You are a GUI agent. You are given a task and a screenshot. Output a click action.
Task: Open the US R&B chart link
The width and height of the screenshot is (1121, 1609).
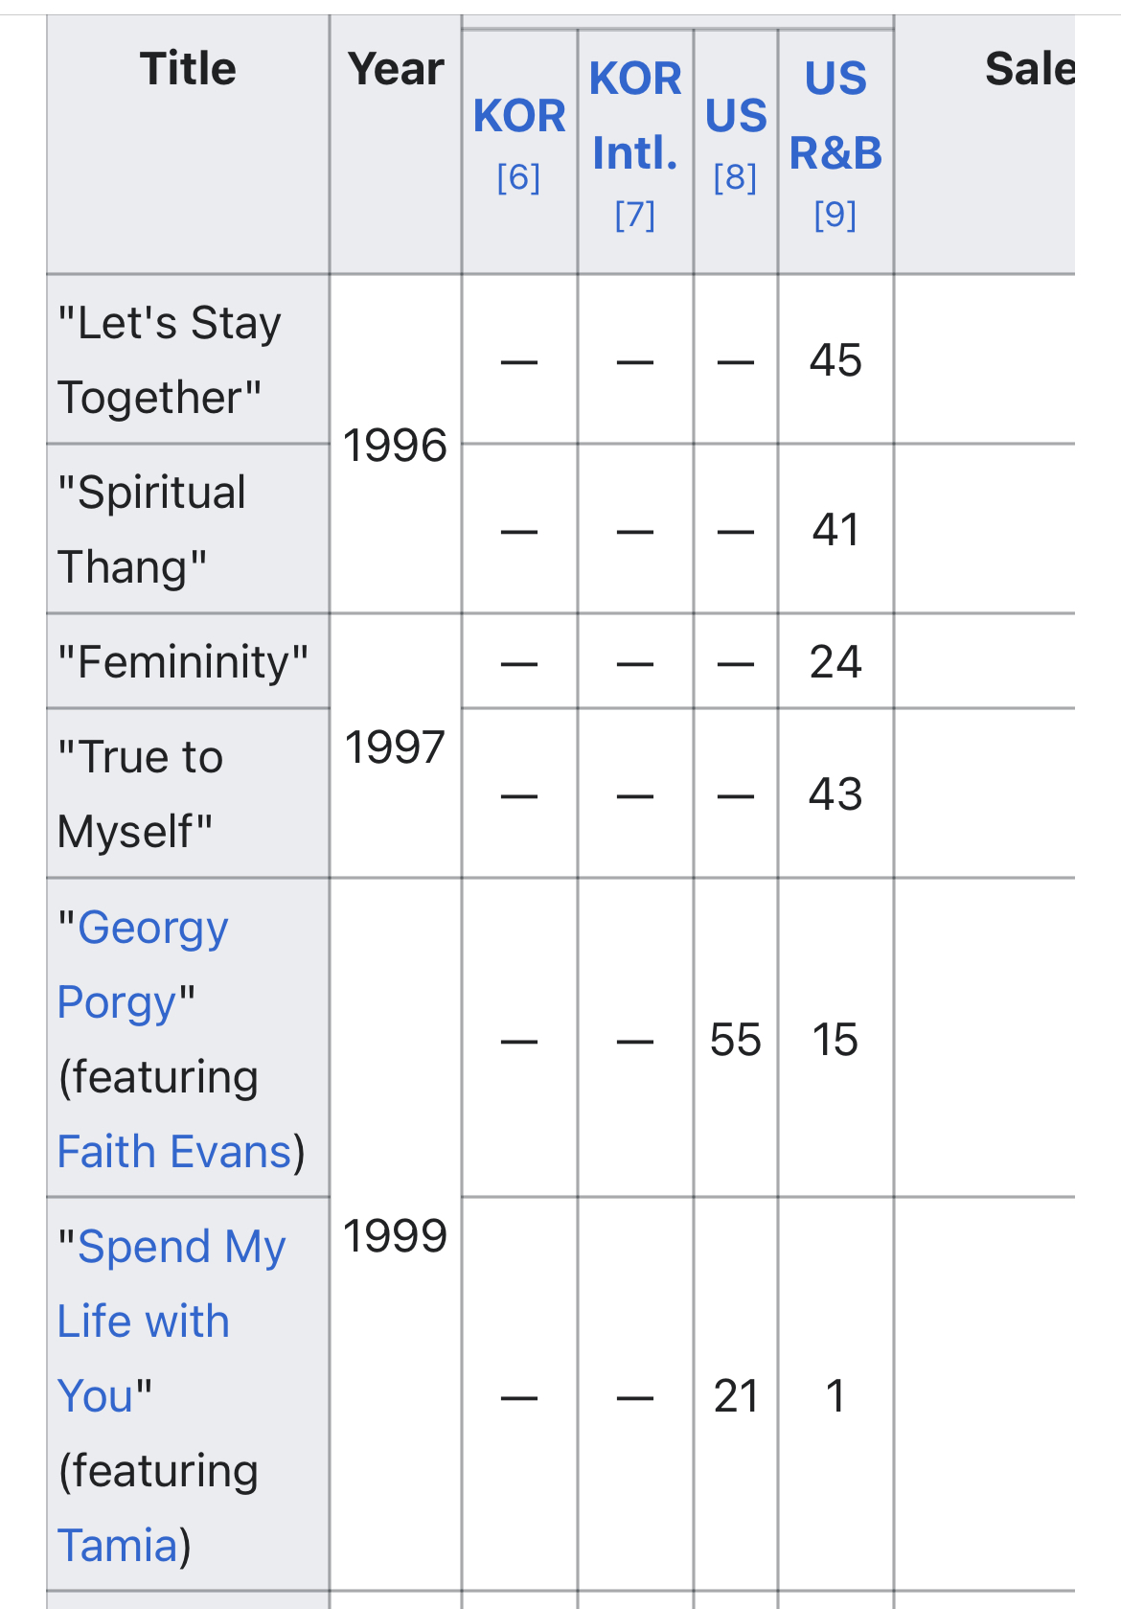point(835,115)
